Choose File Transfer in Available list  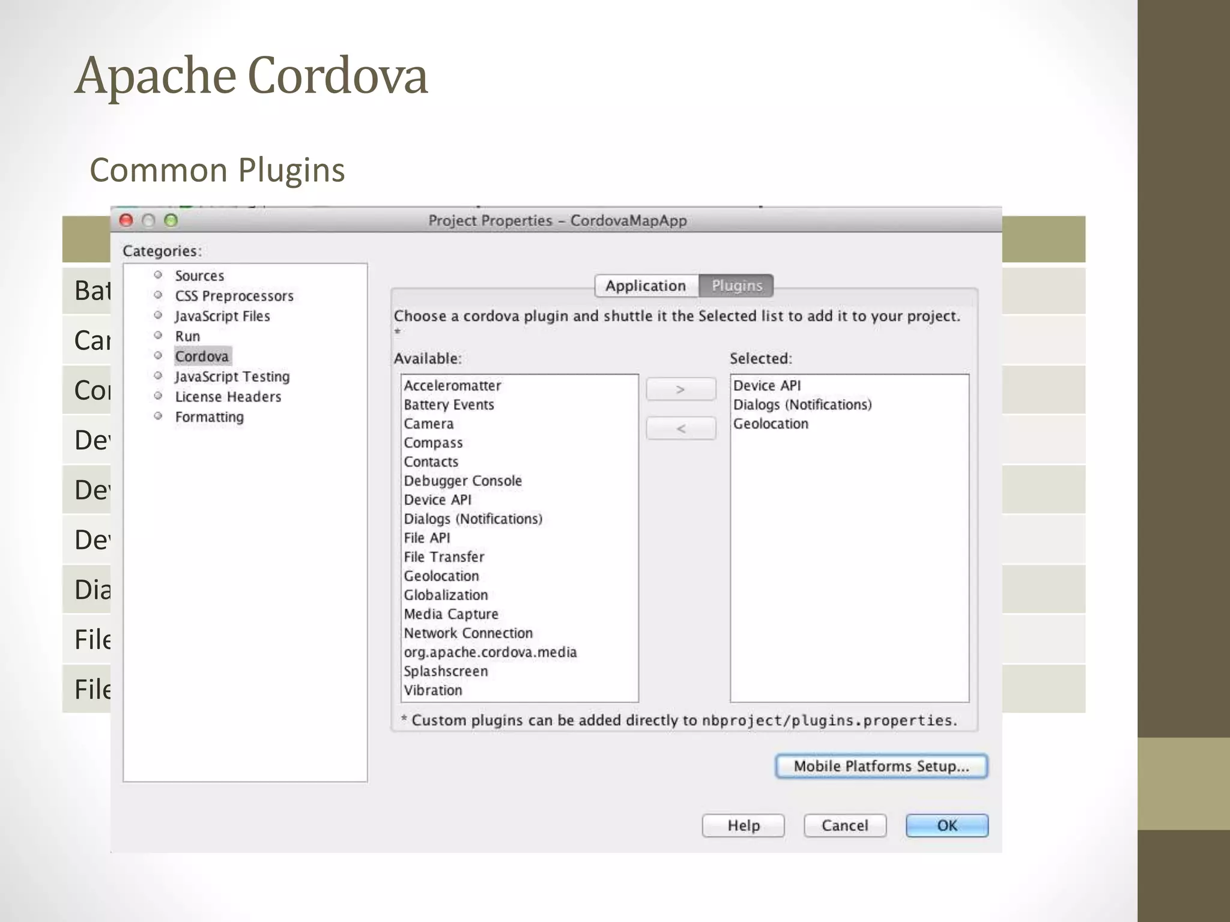[443, 557]
